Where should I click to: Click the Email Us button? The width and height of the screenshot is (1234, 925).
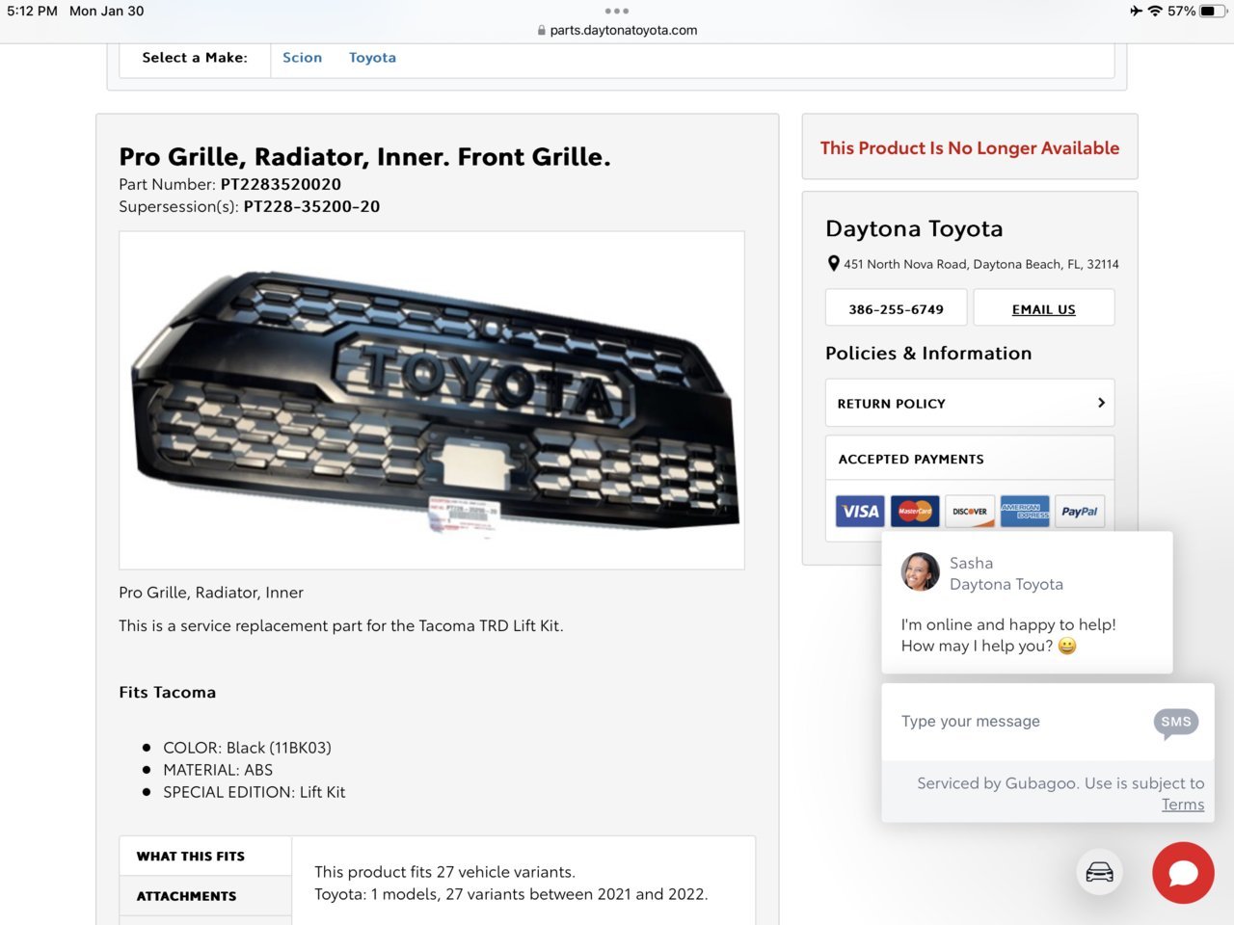point(1044,308)
